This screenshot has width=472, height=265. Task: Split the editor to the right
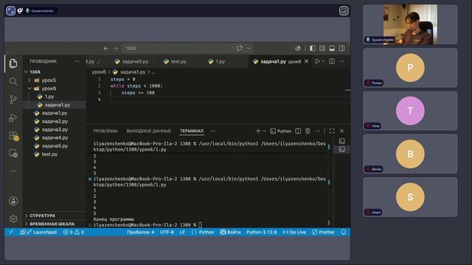tap(332, 61)
